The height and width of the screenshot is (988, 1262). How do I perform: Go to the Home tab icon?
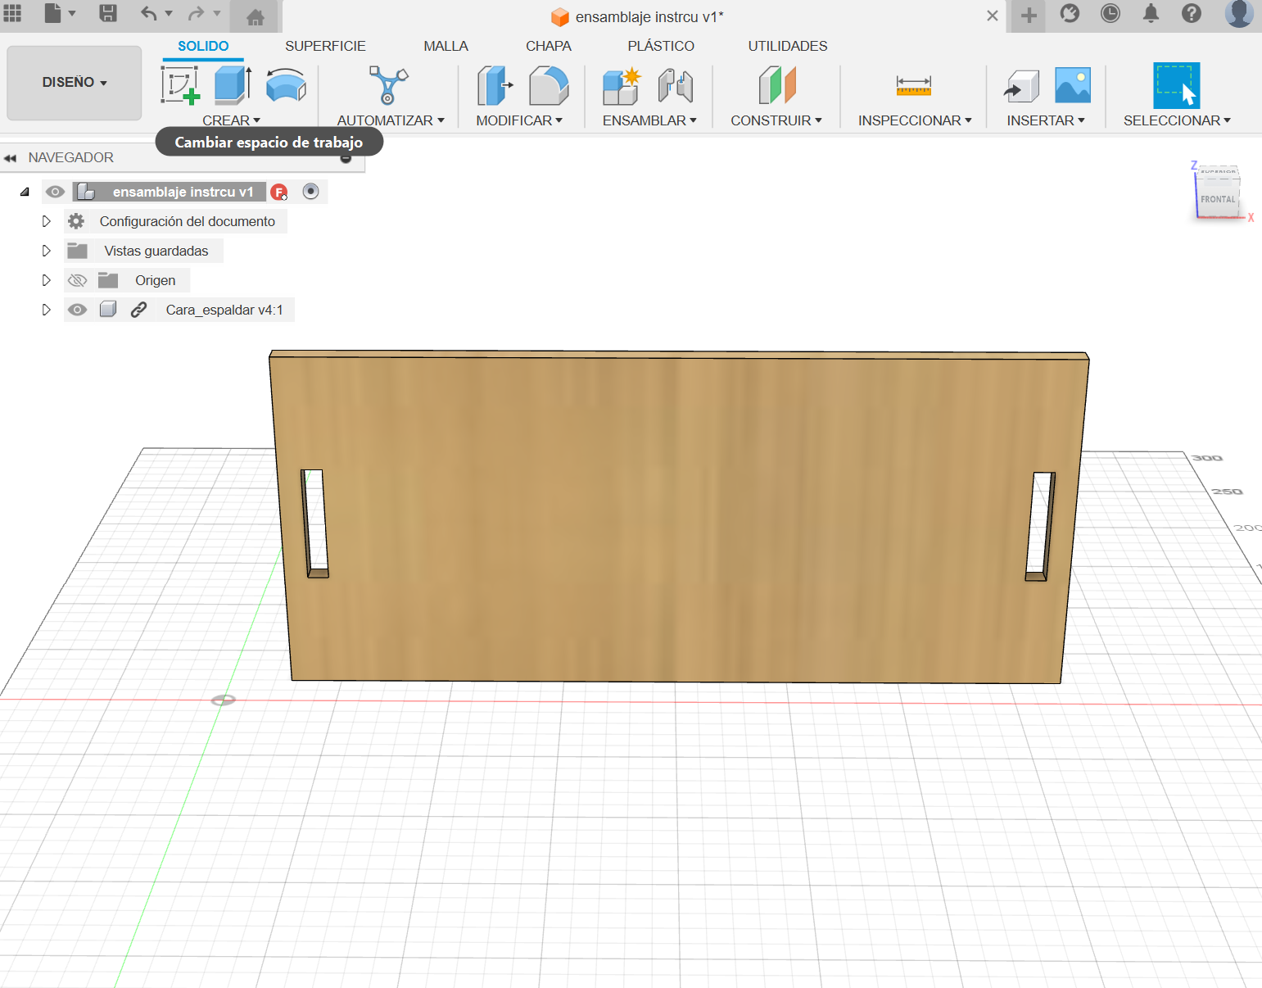coord(256,16)
